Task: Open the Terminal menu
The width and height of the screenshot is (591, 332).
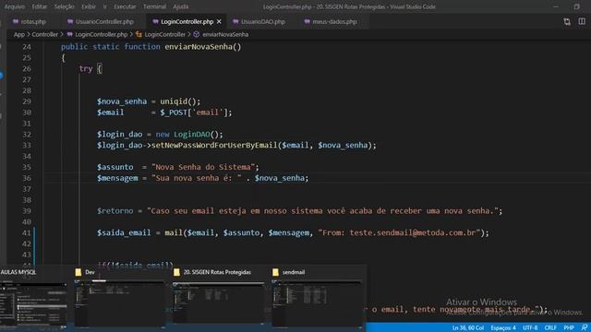Action: (x=154, y=6)
